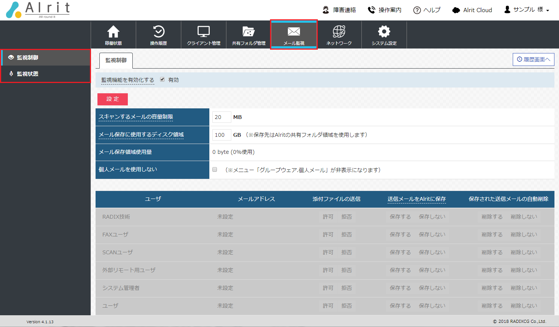Select メール監視 envelope icon

294,31
